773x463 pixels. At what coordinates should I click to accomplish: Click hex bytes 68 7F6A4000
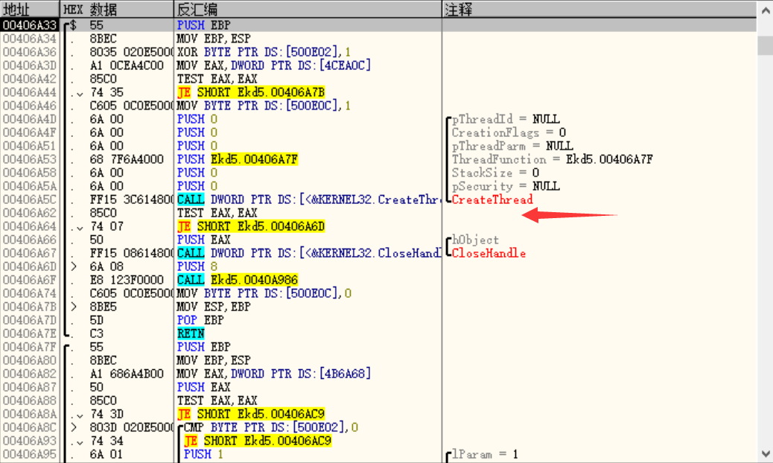[x=127, y=159]
